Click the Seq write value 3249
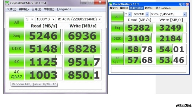 pyautogui.click(x=171, y=27)
